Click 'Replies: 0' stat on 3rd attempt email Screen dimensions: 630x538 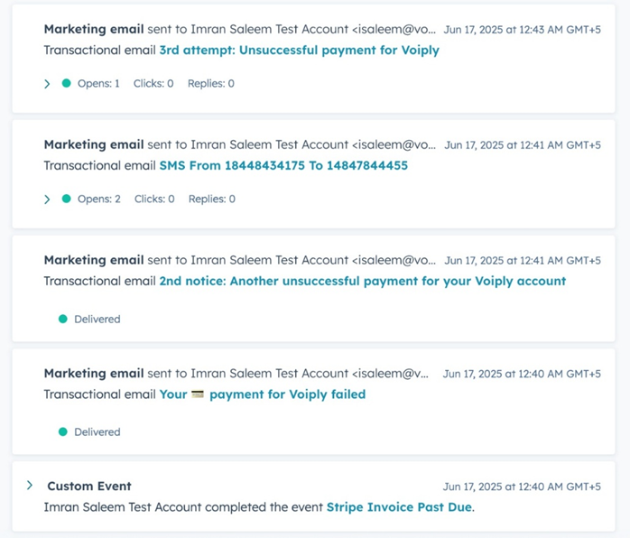click(x=211, y=84)
